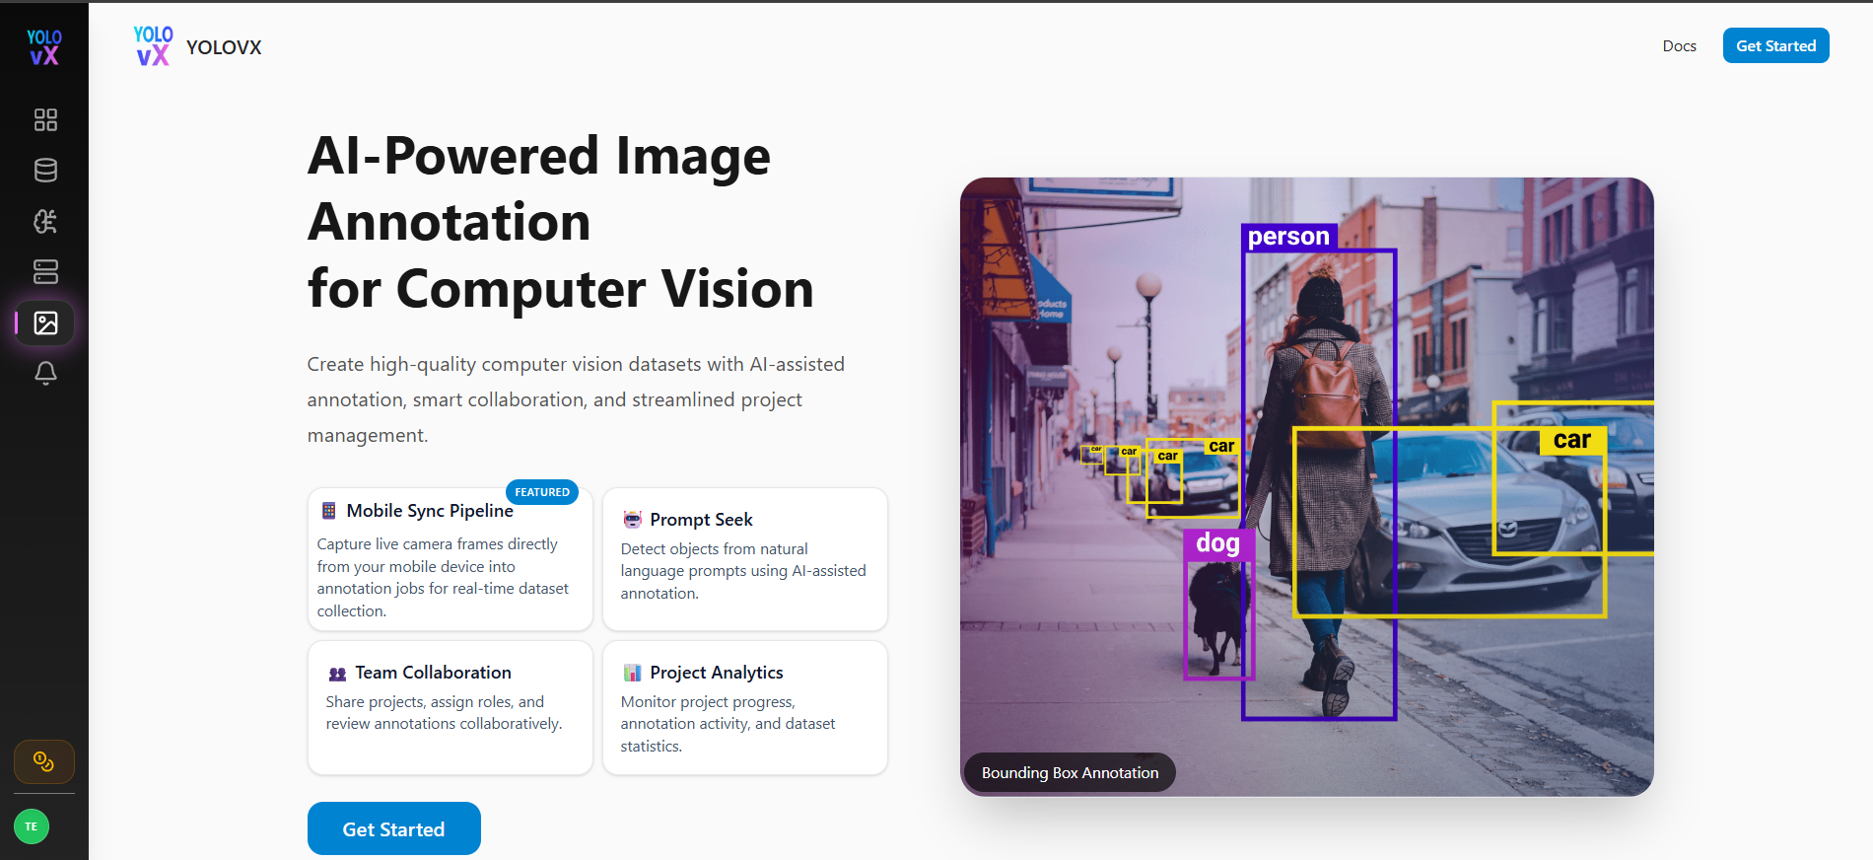
Task: Open the datasets database icon in sidebar
Action: pos(45,171)
